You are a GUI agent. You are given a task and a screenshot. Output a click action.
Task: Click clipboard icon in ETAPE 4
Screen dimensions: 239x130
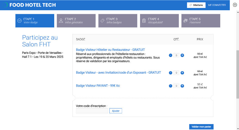144,21
